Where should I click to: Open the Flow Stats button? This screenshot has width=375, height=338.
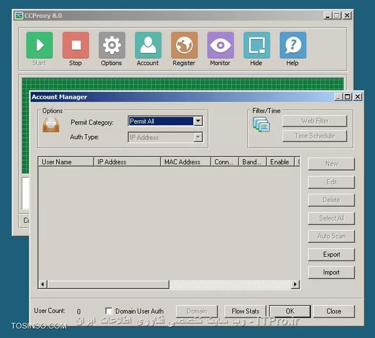[x=245, y=311]
